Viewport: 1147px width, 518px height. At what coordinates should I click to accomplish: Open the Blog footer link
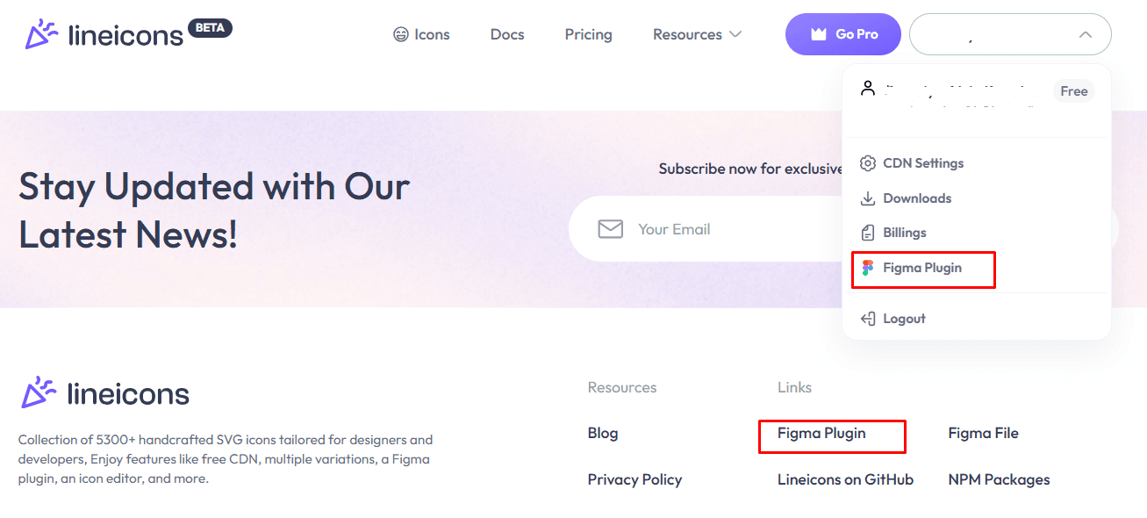click(x=603, y=433)
